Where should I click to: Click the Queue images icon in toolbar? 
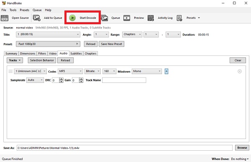(x=104, y=18)
